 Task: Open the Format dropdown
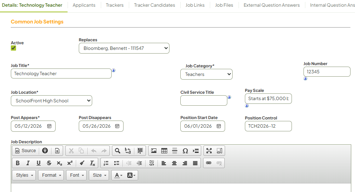[x=51, y=175]
